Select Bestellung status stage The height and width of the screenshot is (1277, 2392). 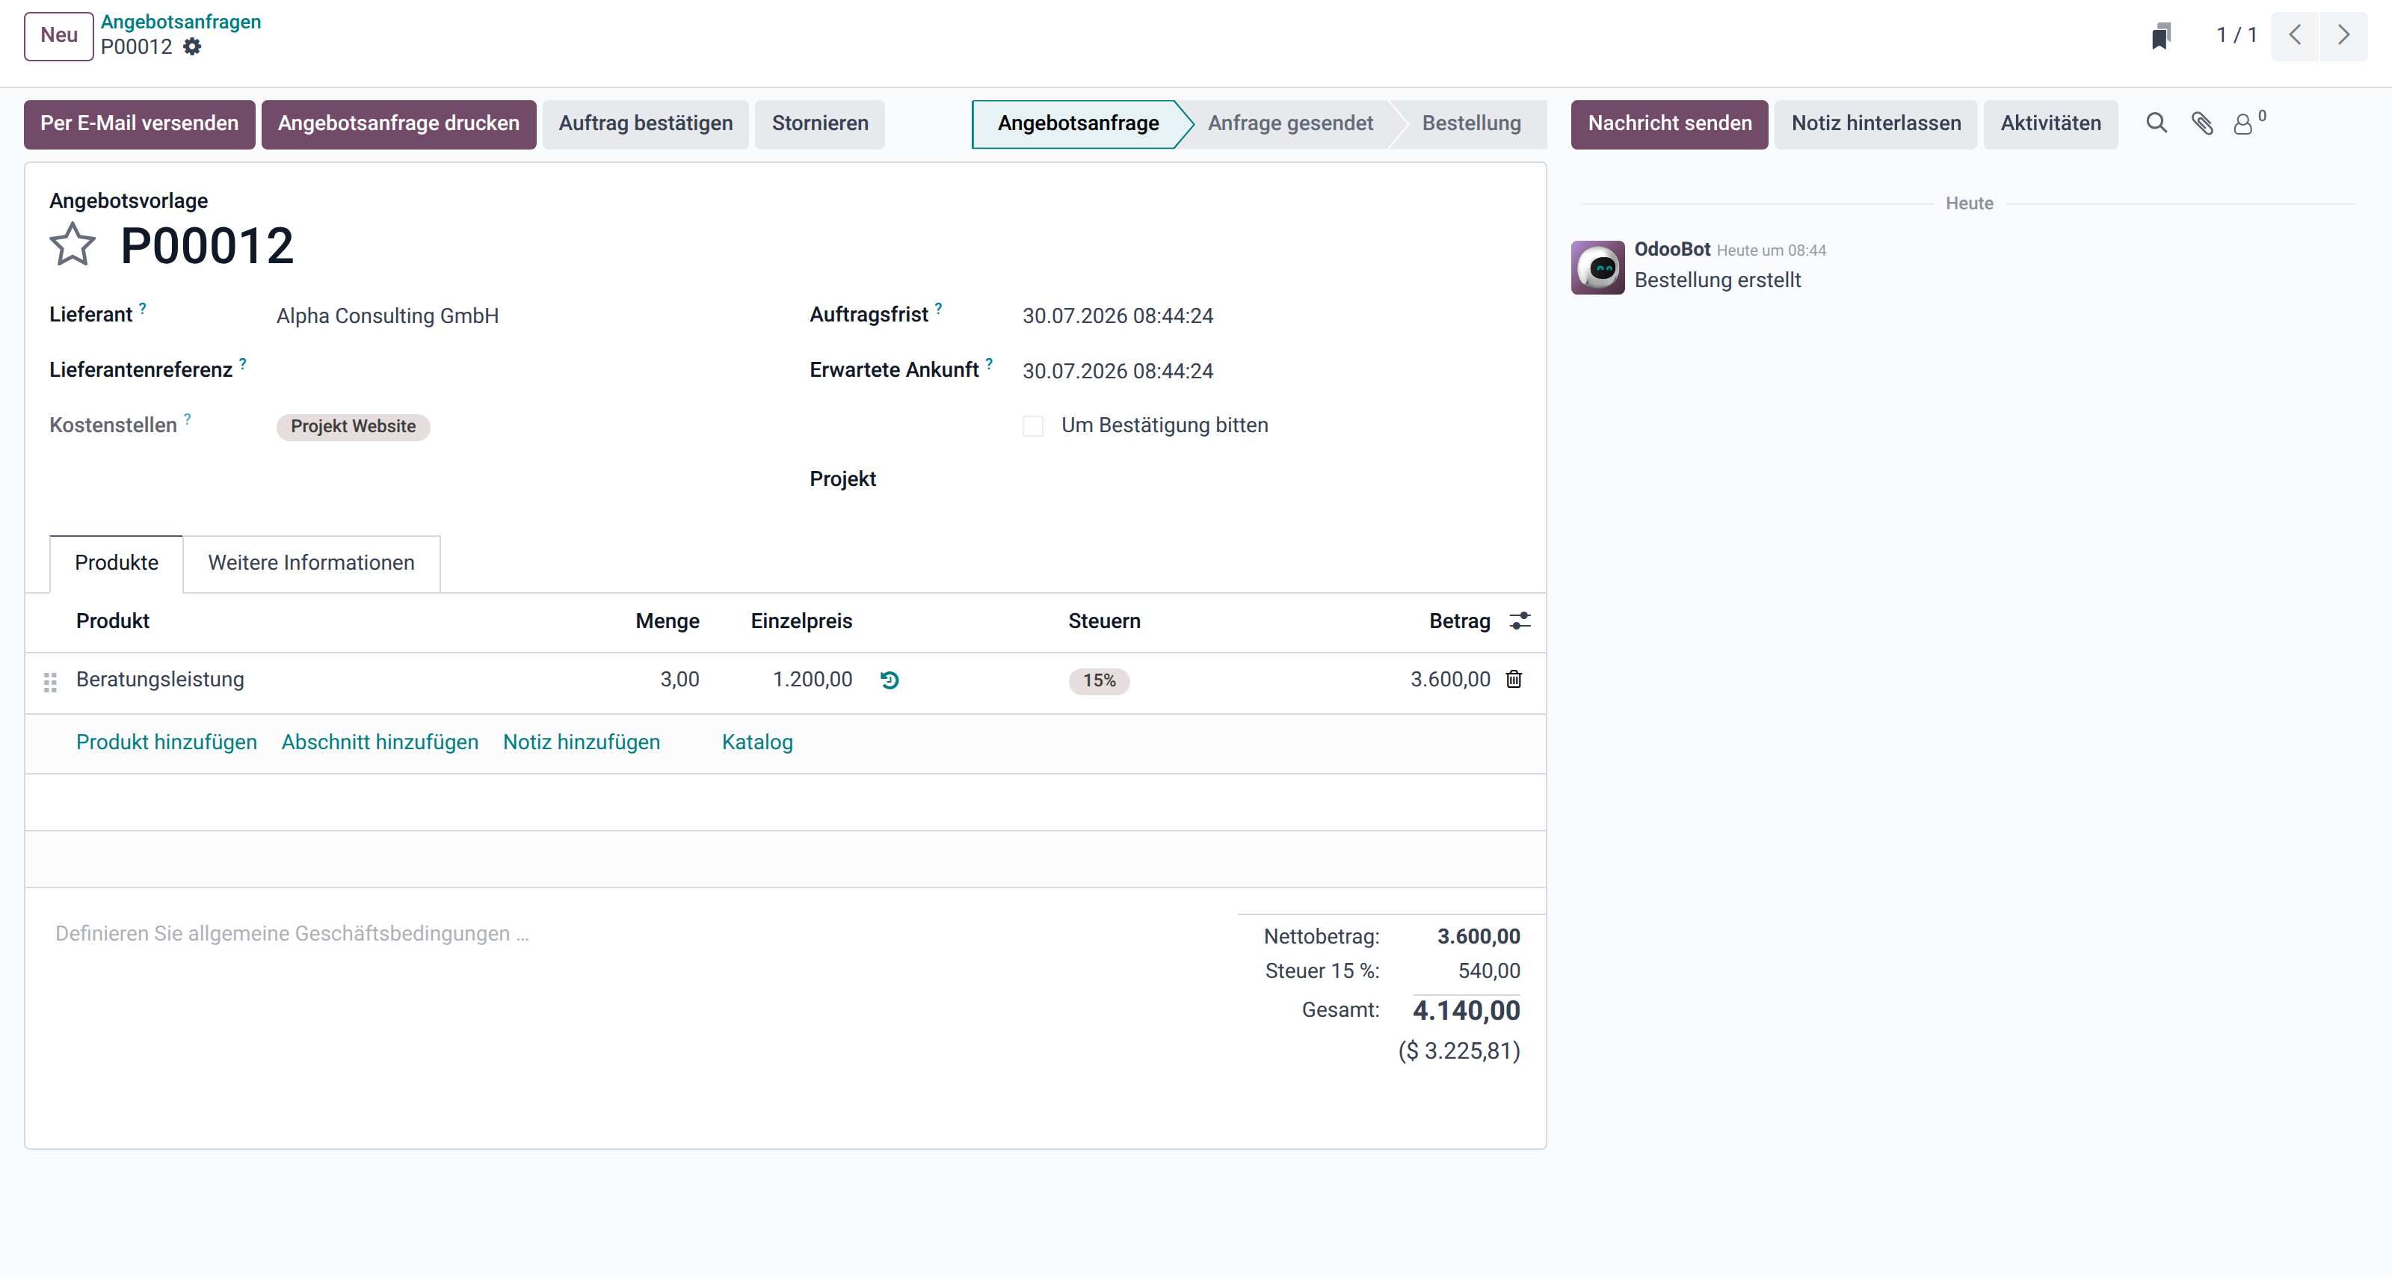point(1471,123)
